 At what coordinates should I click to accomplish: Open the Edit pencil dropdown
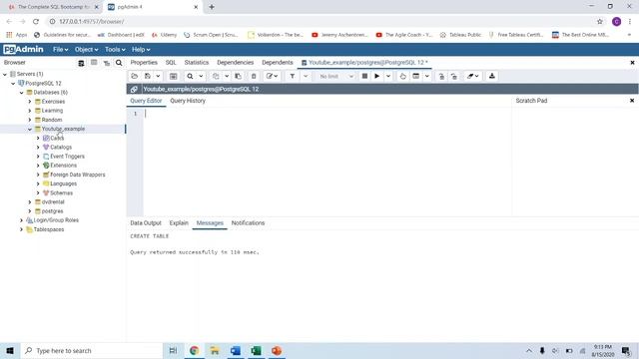pos(272,76)
